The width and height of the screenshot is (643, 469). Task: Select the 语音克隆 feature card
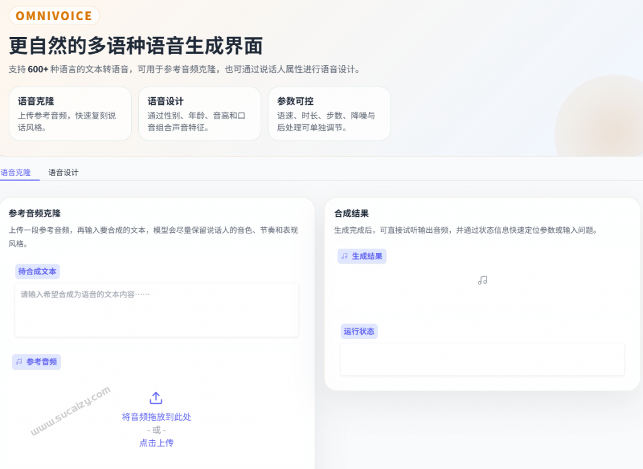click(x=70, y=114)
